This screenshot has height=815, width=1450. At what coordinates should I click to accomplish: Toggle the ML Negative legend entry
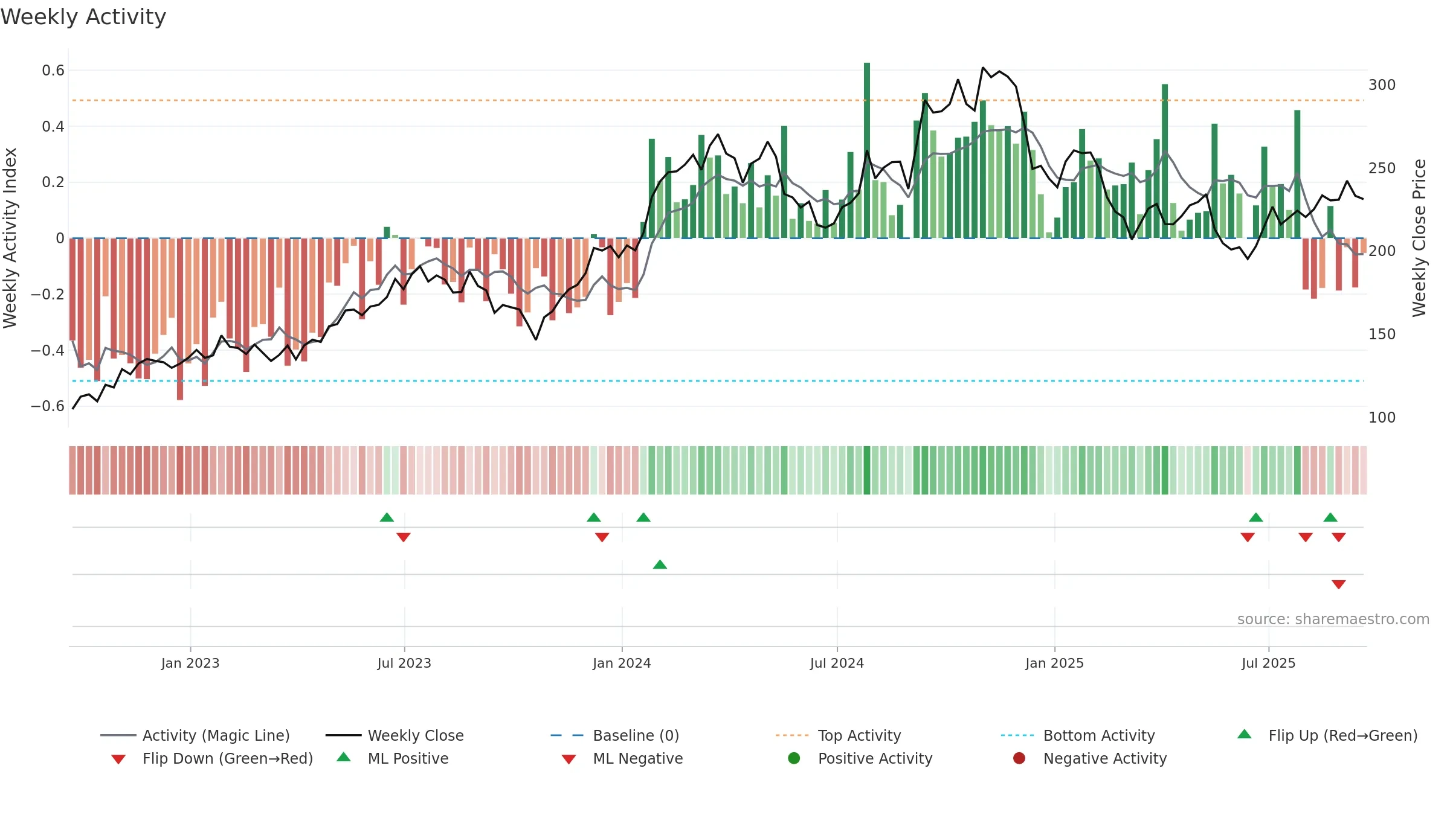pos(622,758)
